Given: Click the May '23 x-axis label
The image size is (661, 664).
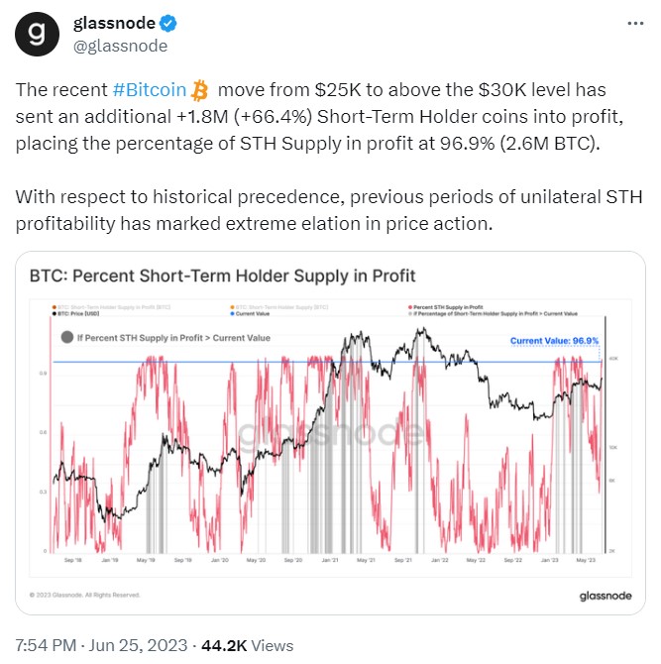Looking at the screenshot, I should coord(586,560).
